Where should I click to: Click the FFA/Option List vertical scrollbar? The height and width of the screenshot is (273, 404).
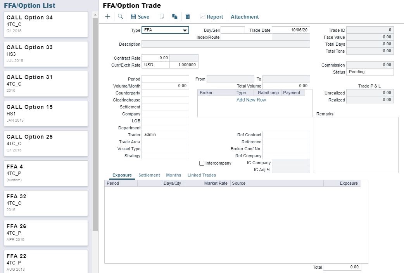tap(95, 124)
